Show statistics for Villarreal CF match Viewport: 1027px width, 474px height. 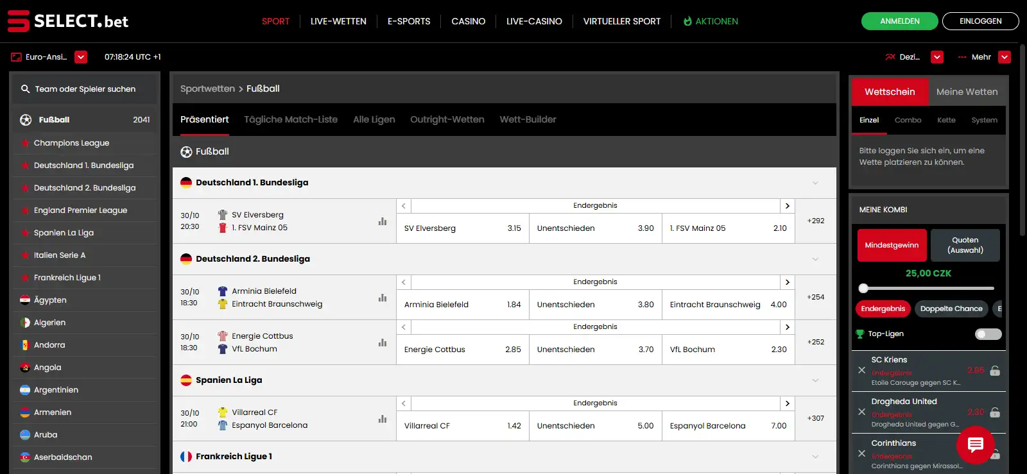[383, 419]
